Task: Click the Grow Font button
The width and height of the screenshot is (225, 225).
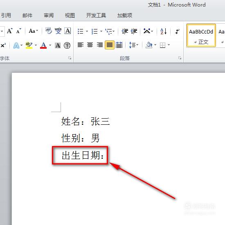Action: 10,31
